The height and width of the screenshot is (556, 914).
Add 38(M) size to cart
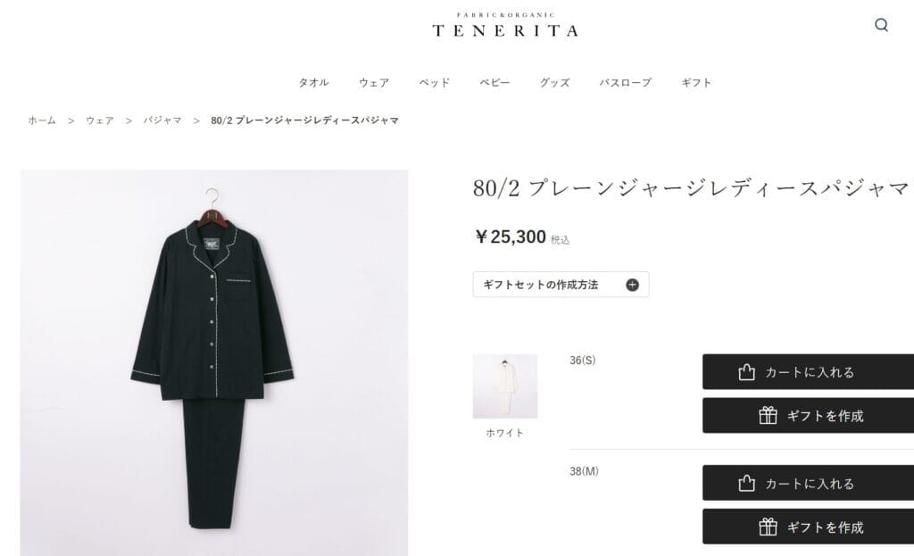point(808,483)
